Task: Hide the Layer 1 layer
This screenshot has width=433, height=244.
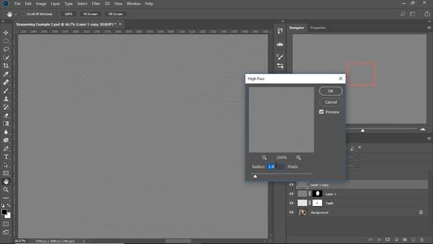Action: [292, 194]
